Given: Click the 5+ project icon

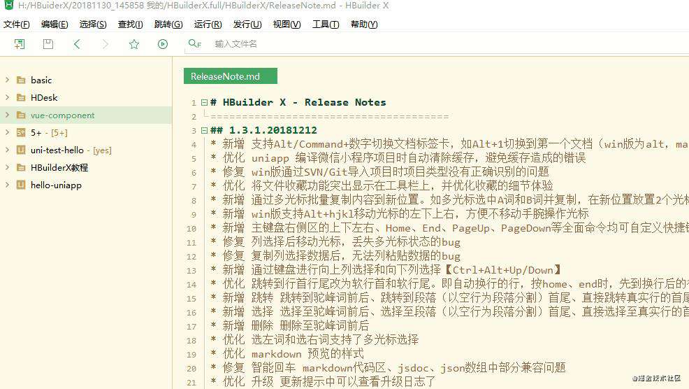Looking at the screenshot, I should click(21, 132).
